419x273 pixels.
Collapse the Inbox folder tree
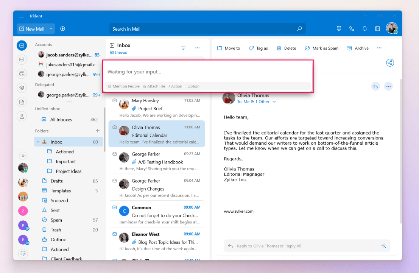(38, 142)
